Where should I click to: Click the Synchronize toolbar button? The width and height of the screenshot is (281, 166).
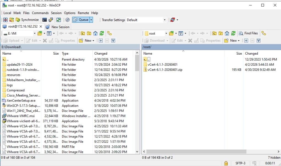[x=27, y=20]
